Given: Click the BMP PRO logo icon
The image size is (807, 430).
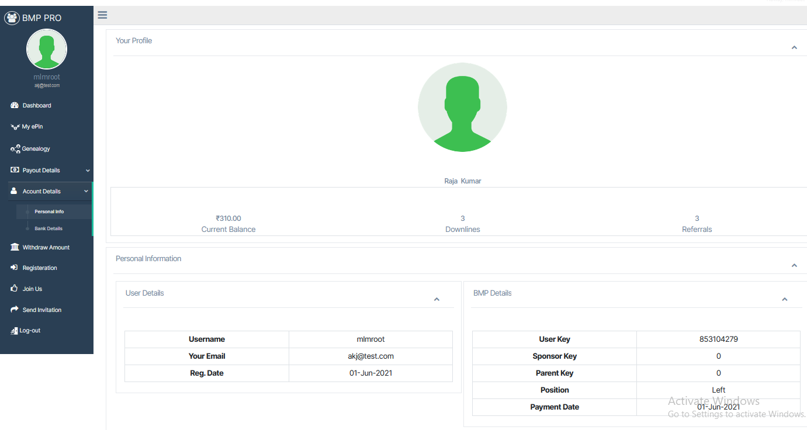Looking at the screenshot, I should pyautogui.click(x=12, y=18).
